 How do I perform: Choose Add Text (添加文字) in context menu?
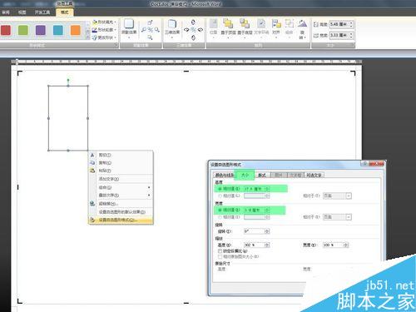121,179
